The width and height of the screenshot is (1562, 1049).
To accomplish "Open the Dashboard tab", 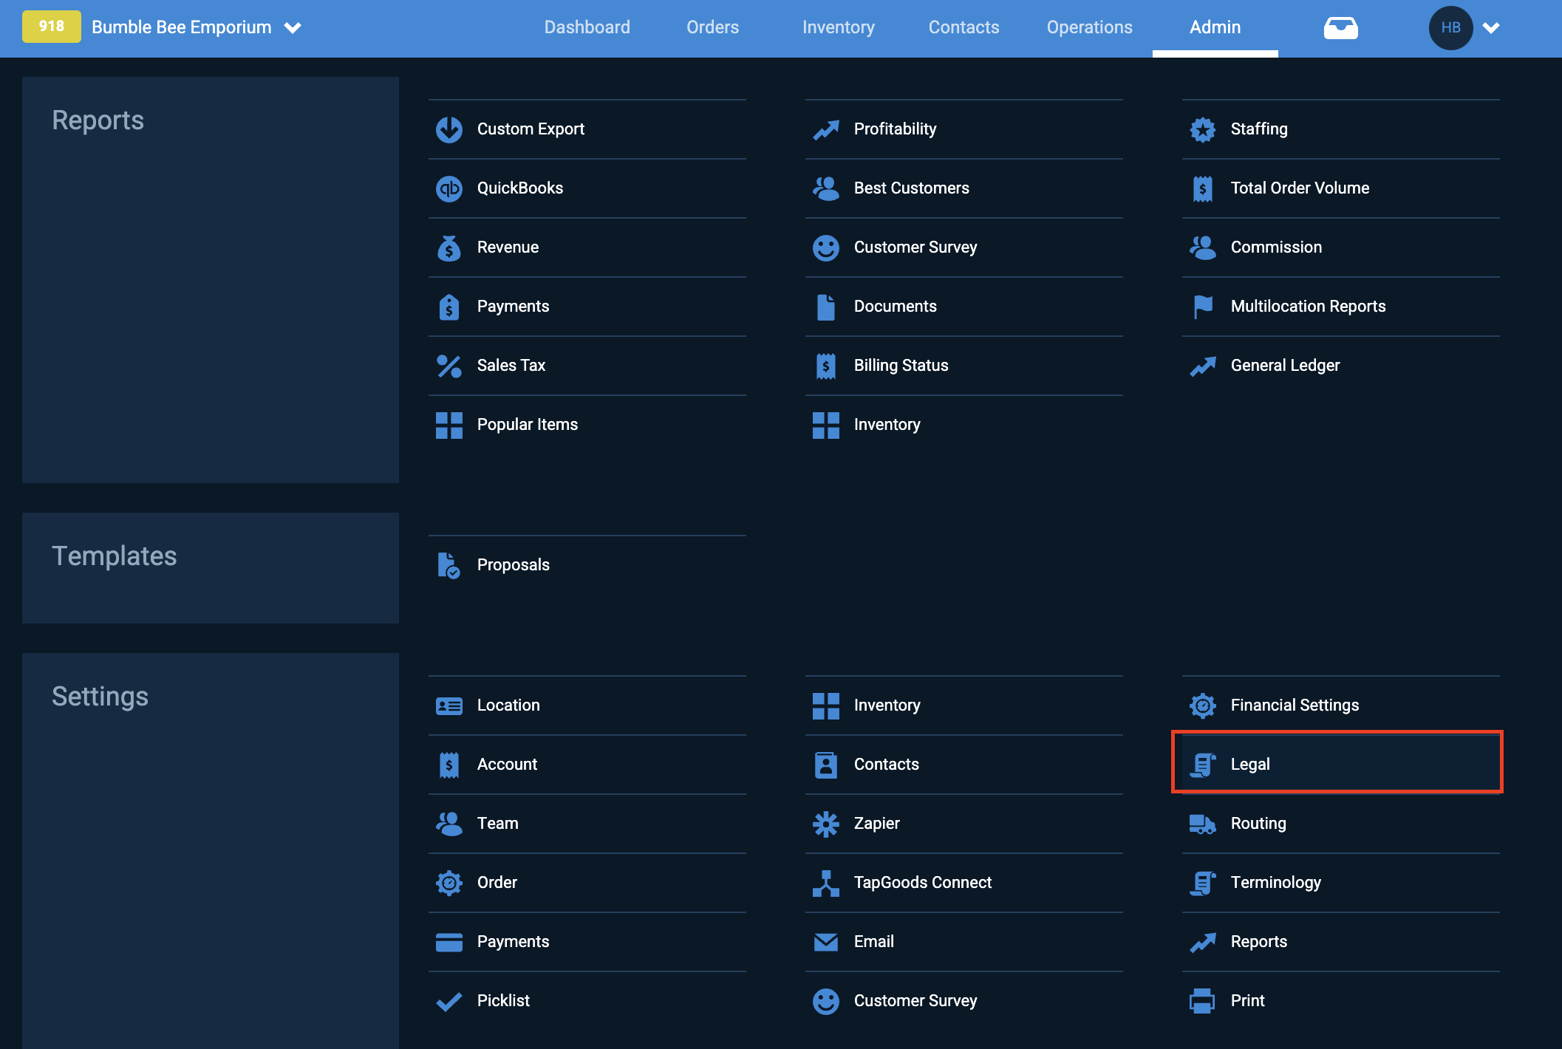I will (587, 27).
